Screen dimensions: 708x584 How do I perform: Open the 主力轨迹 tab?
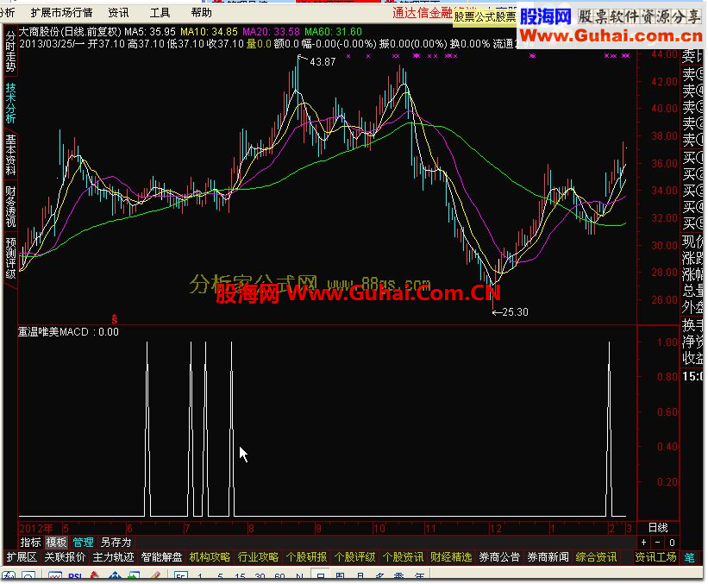coord(113,557)
